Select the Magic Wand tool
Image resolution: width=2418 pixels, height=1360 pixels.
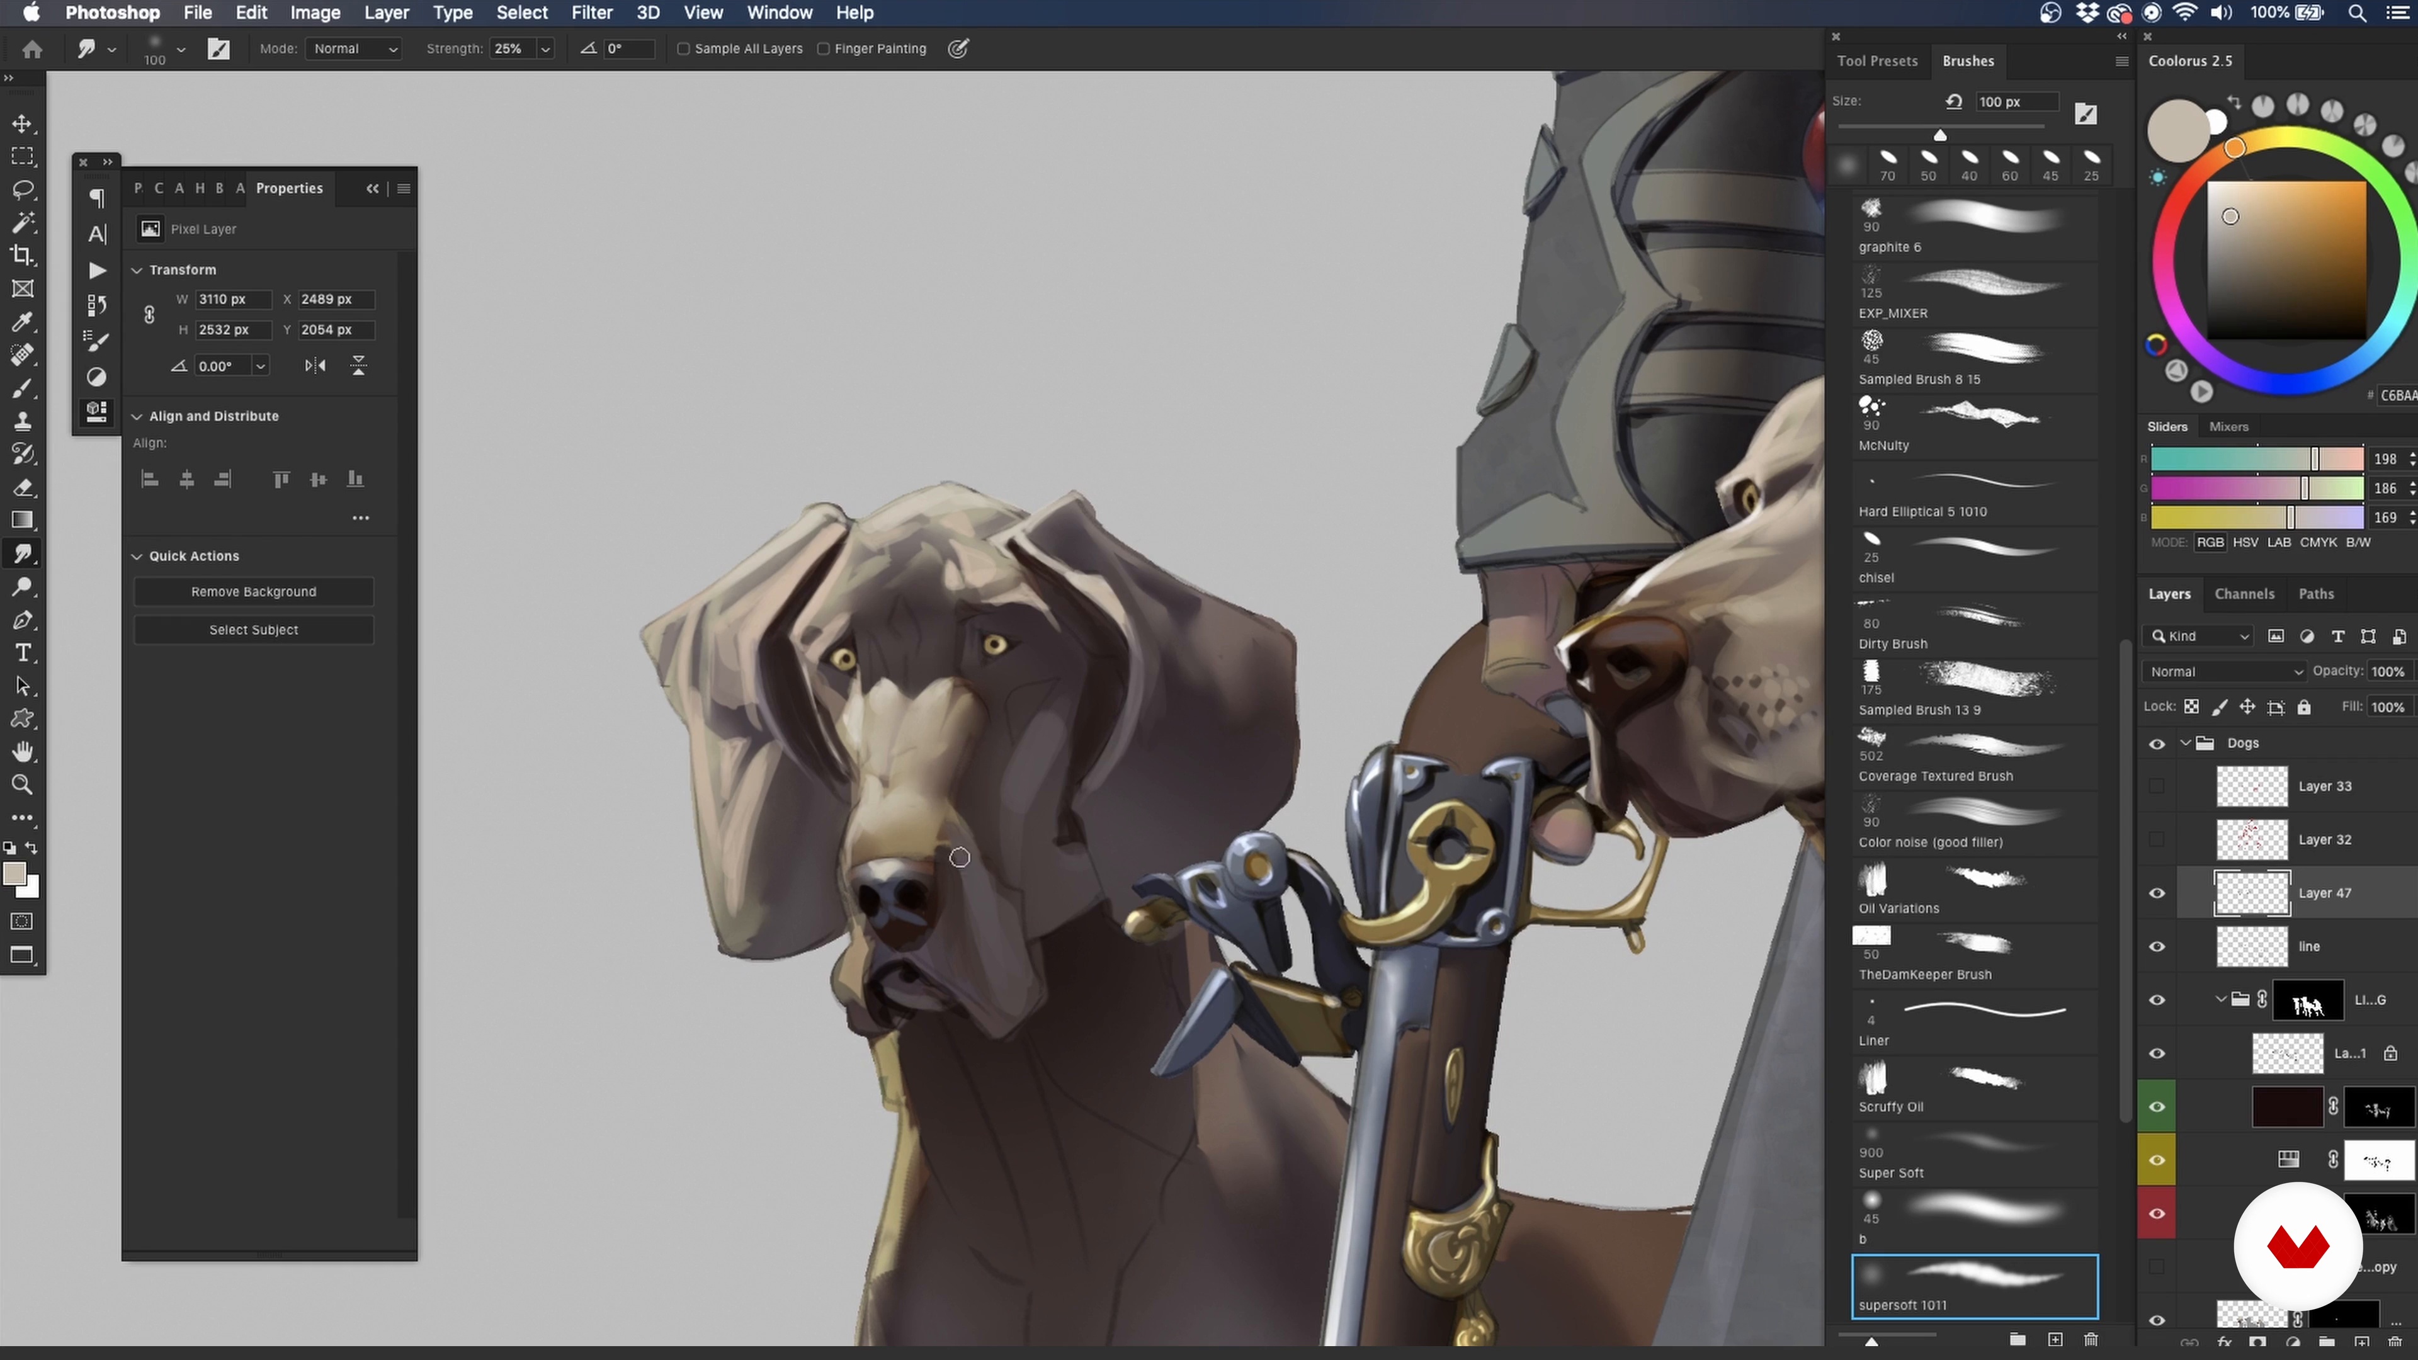click(23, 222)
